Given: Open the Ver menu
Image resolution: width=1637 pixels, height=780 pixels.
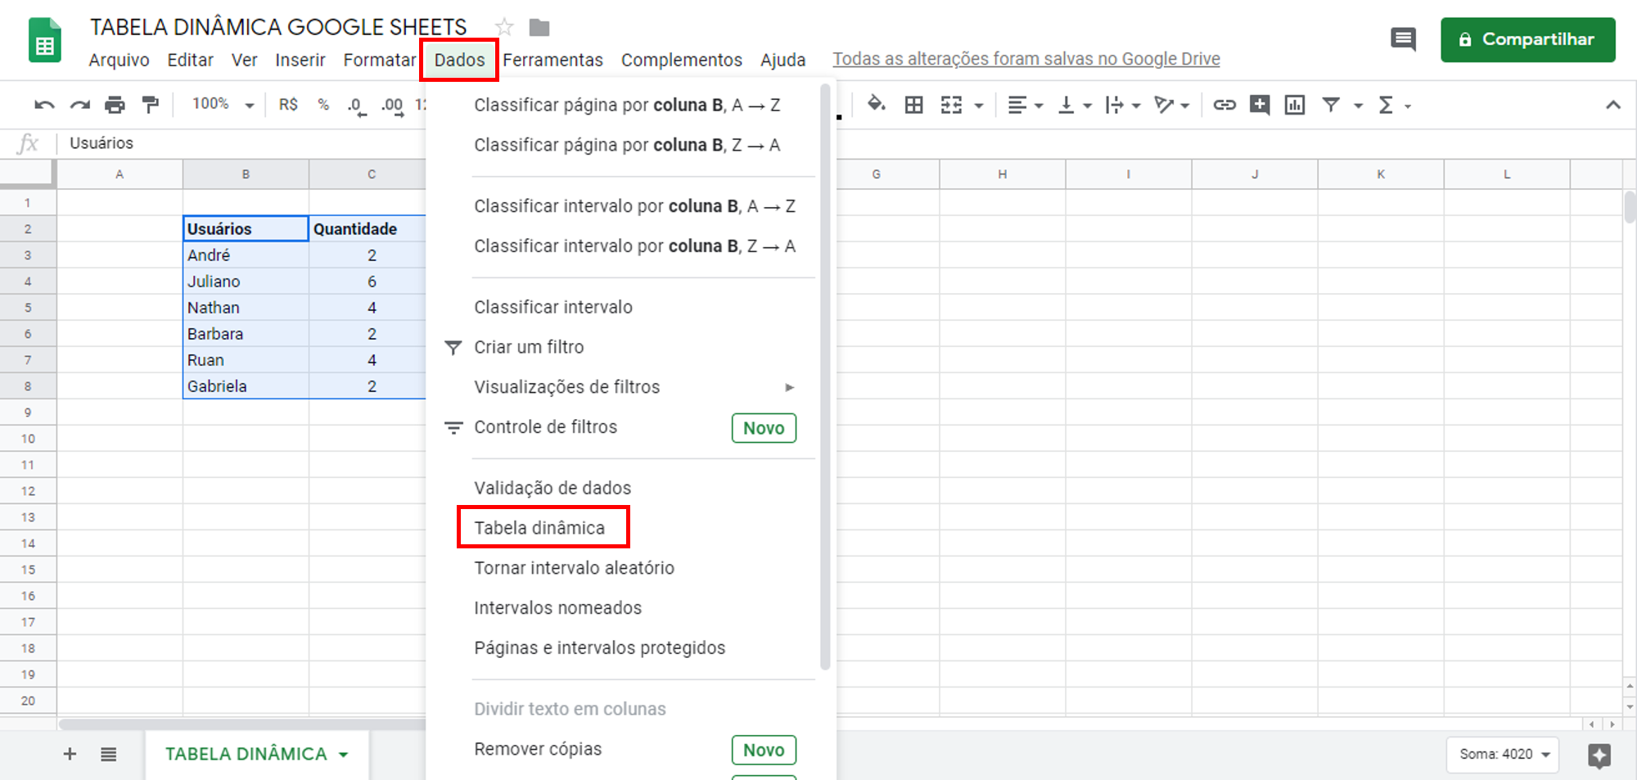Looking at the screenshot, I should (x=244, y=60).
